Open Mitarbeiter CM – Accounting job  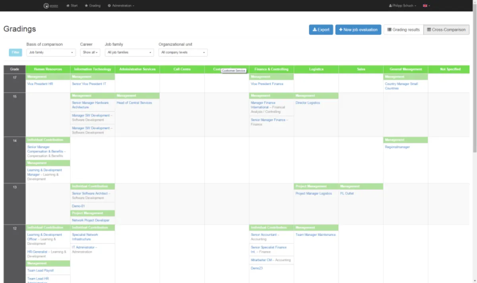pos(271,260)
